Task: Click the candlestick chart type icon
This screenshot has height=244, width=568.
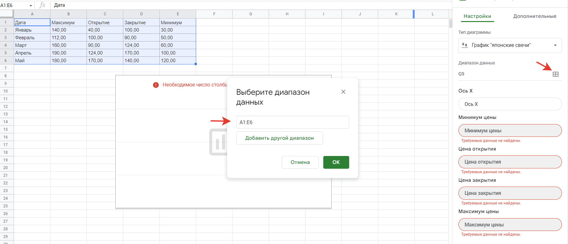Action: (x=465, y=45)
